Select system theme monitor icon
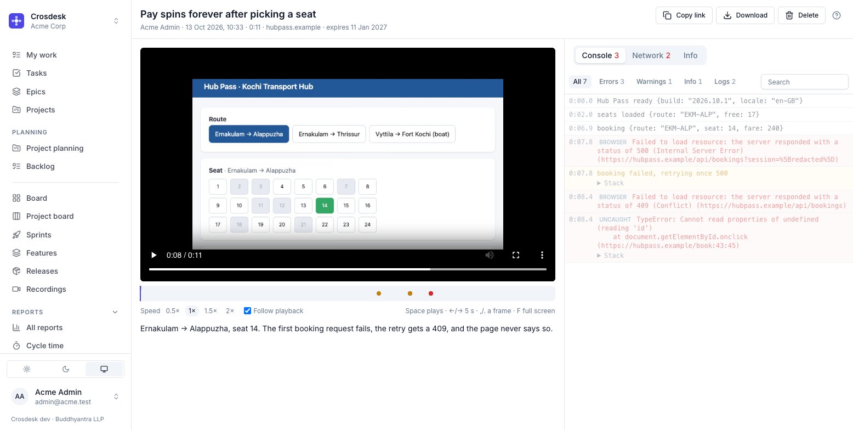This screenshot has width=853, height=430. coord(104,369)
